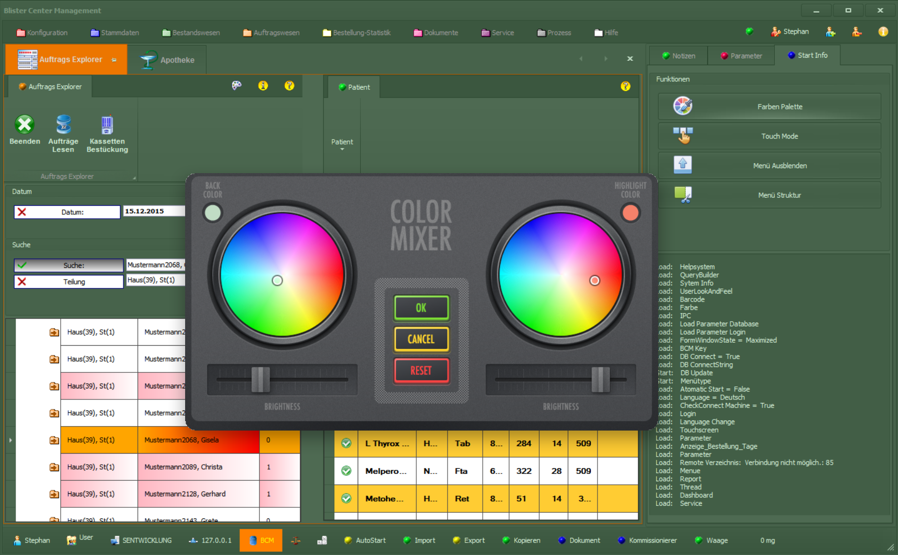Click the back color brightness slider handle
898x555 pixels.
tap(260, 379)
